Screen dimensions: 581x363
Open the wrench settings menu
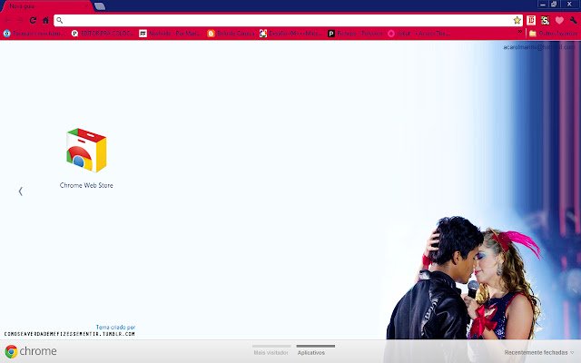coord(573,20)
